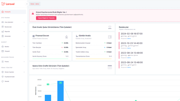Click the contact card icon in Günlük Analiz
Image resolution: width=180 pixels, height=101 pixels.
coord(110,37)
